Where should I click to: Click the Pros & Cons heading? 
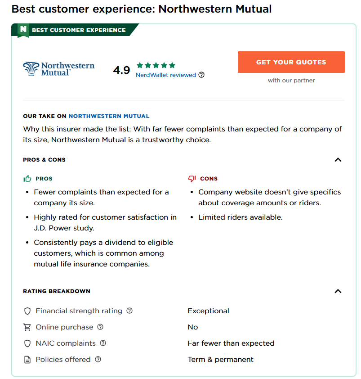coord(44,160)
